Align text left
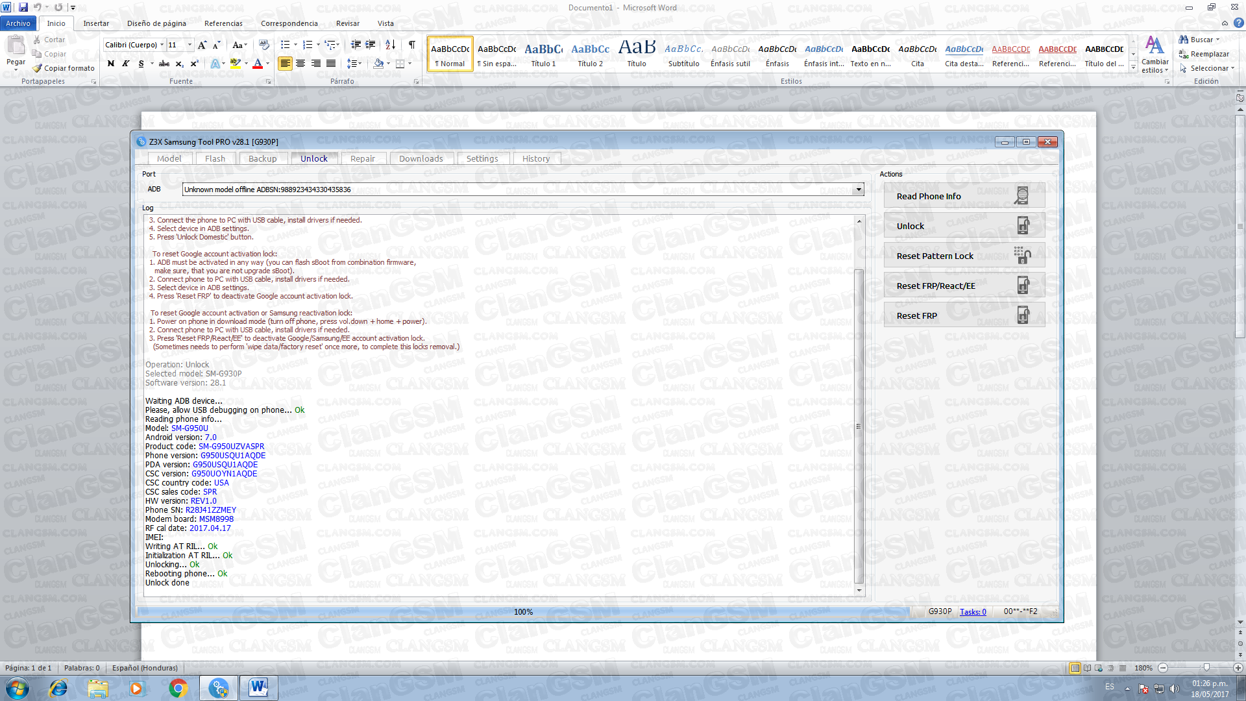The height and width of the screenshot is (701, 1246). click(x=285, y=64)
